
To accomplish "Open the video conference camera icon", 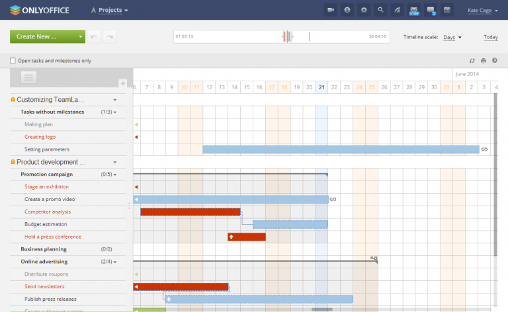I will pos(331,10).
